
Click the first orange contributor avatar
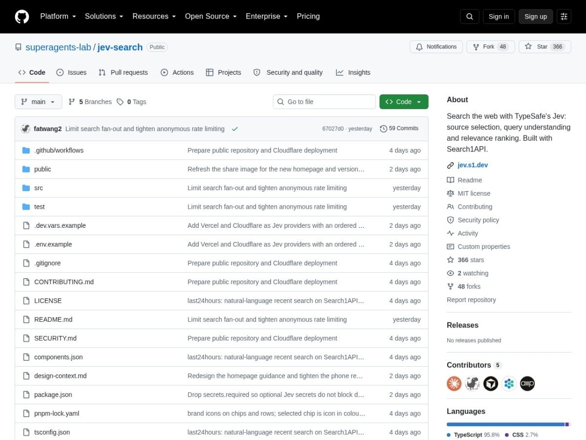click(x=454, y=384)
